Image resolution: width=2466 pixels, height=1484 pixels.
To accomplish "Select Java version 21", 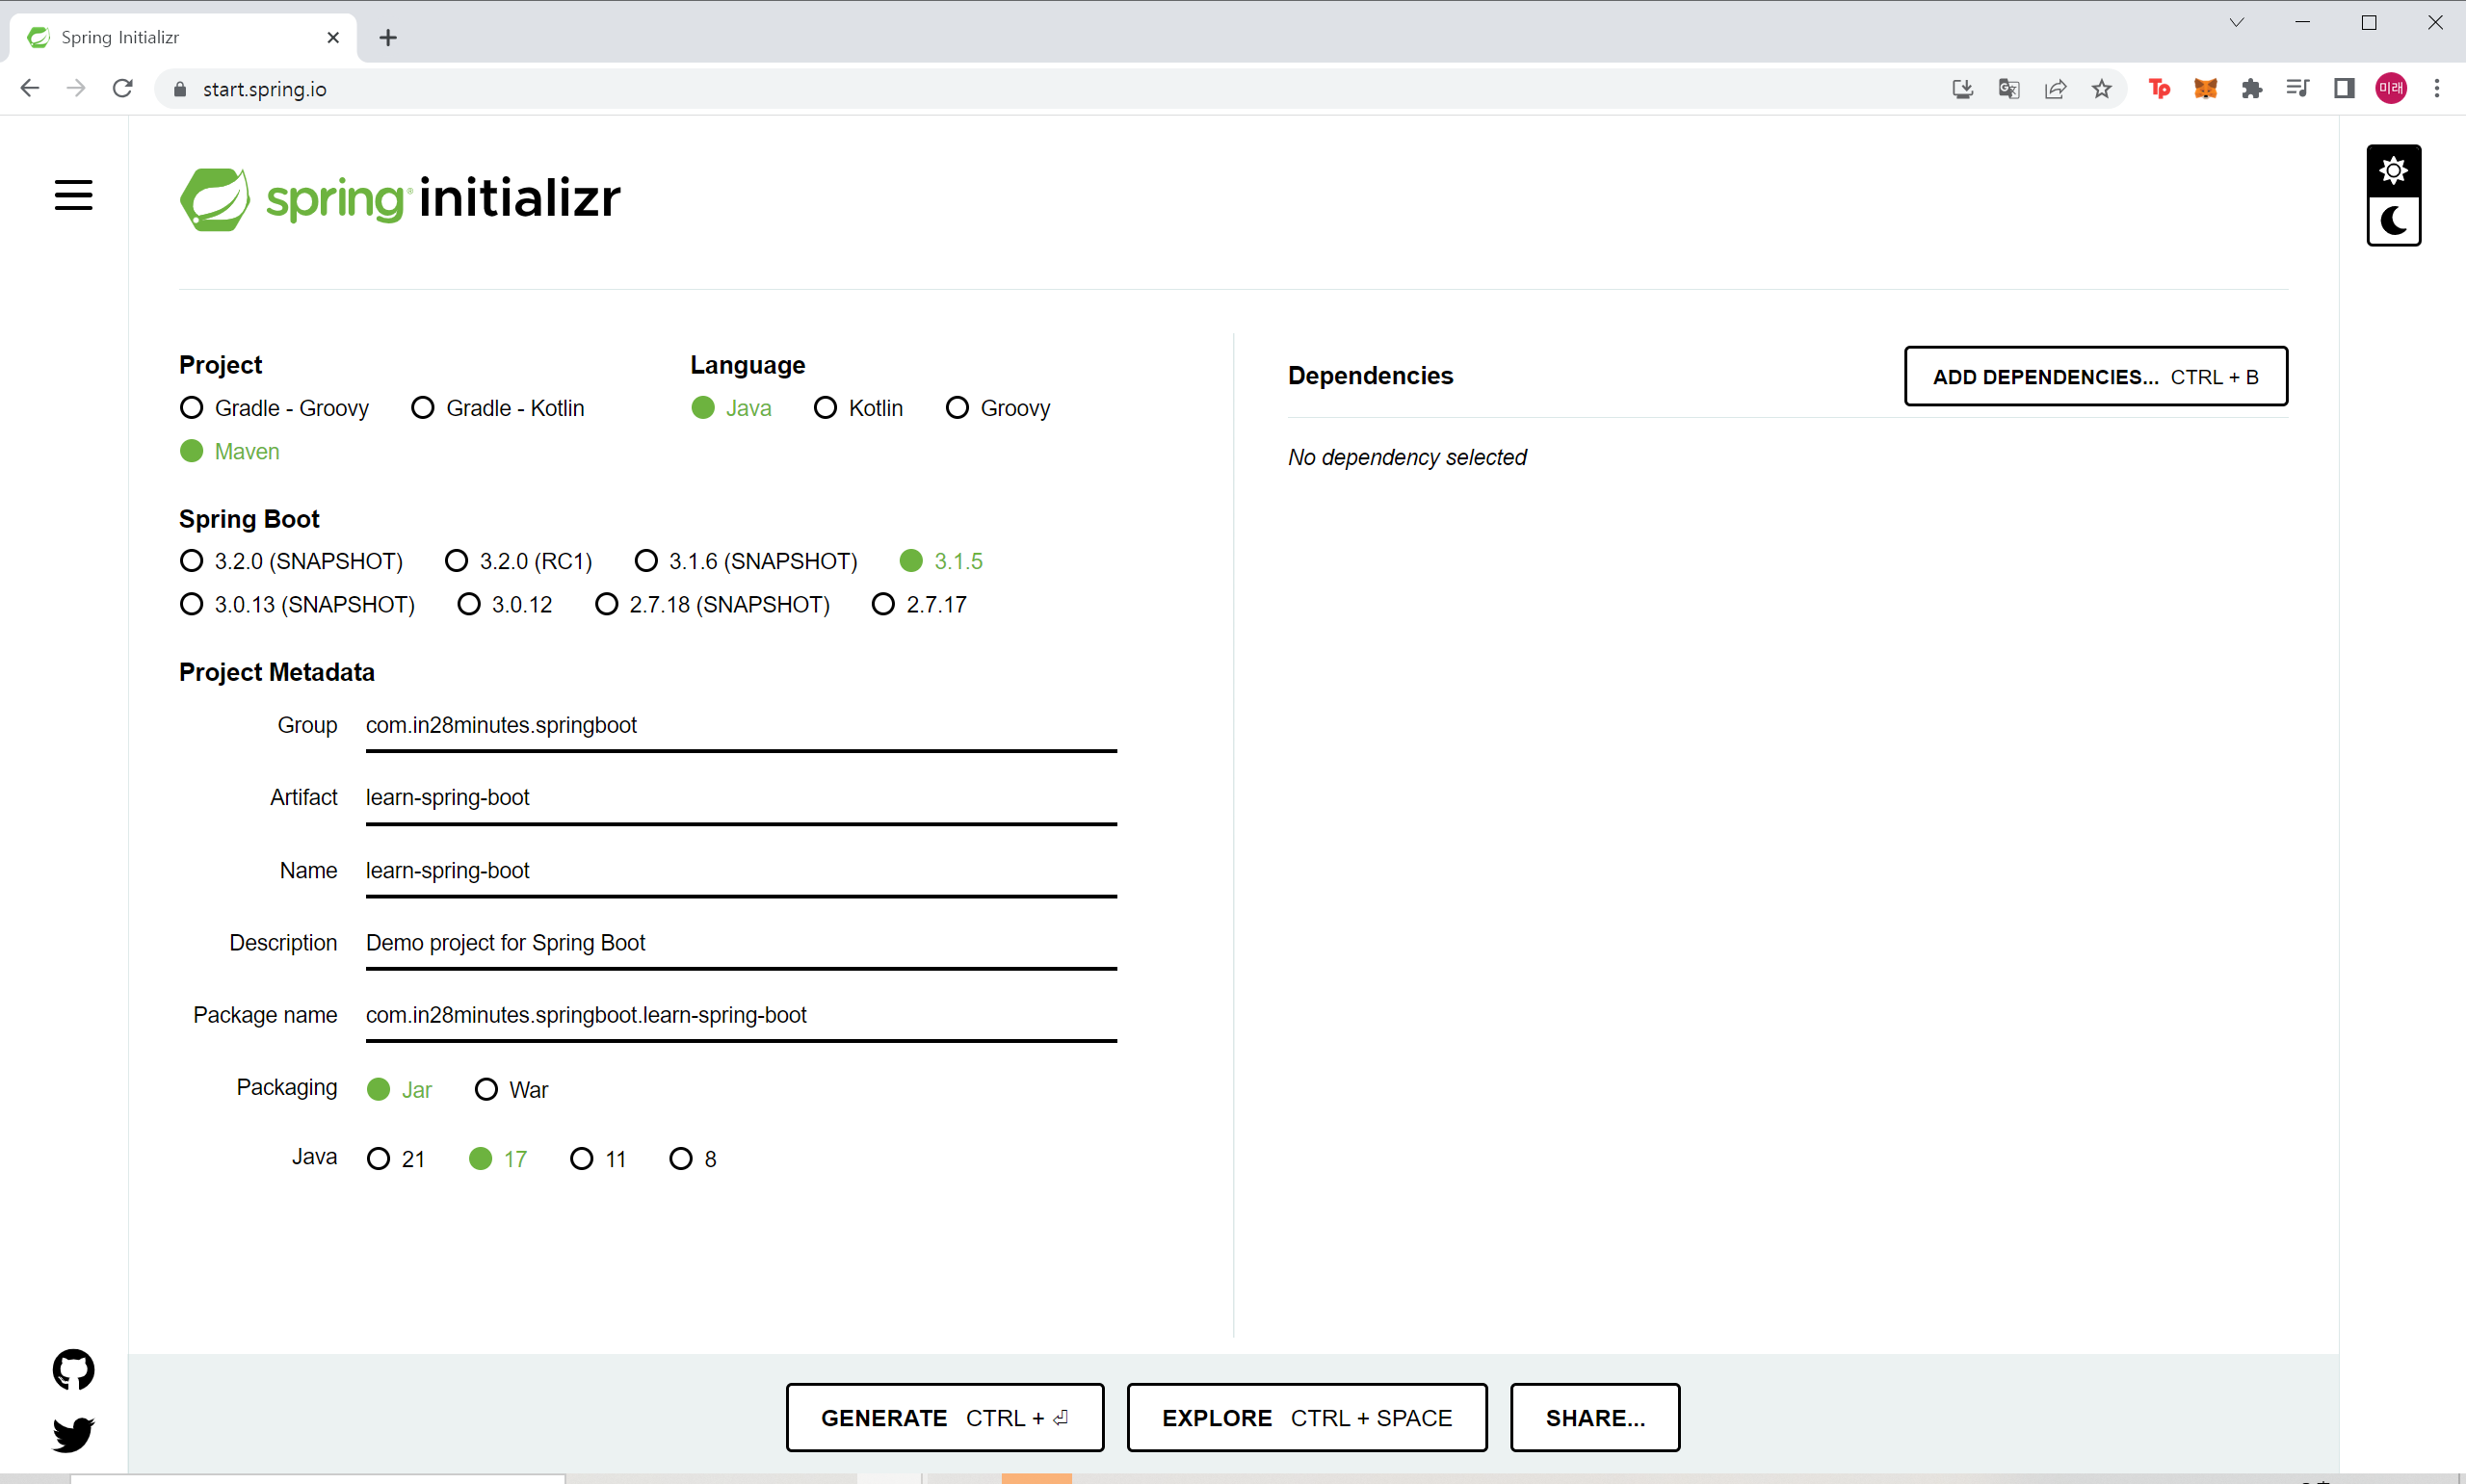I will (396, 1158).
